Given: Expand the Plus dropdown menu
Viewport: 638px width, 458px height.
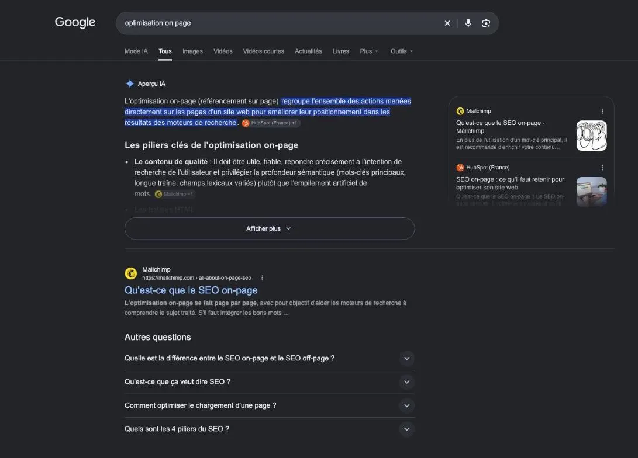Looking at the screenshot, I should coord(368,51).
